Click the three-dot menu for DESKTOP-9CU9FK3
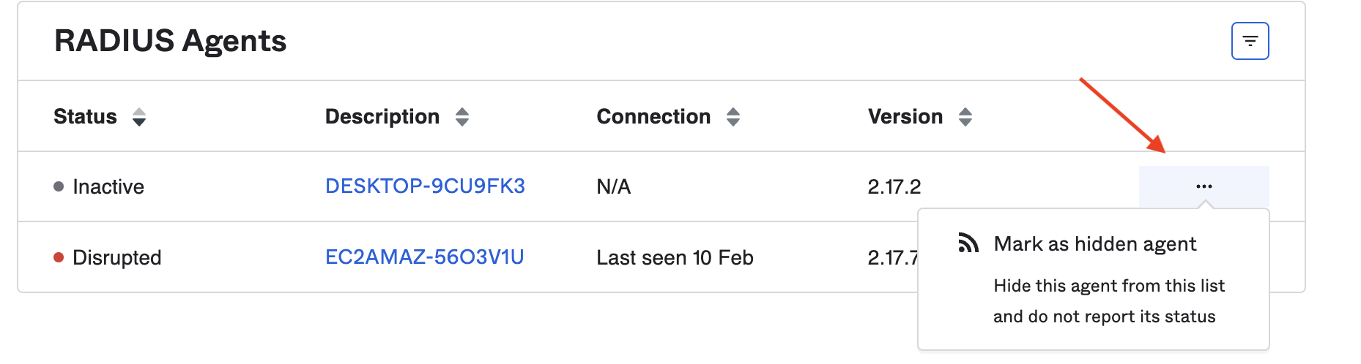The image size is (1361, 364). (x=1204, y=186)
